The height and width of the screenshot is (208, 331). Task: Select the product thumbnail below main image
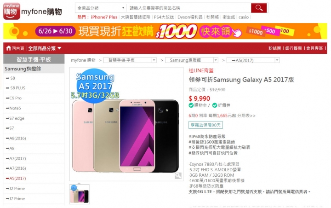tap(80, 194)
